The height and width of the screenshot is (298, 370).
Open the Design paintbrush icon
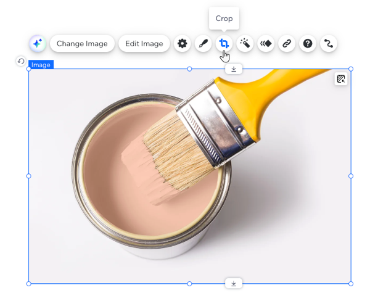pyautogui.click(x=203, y=43)
